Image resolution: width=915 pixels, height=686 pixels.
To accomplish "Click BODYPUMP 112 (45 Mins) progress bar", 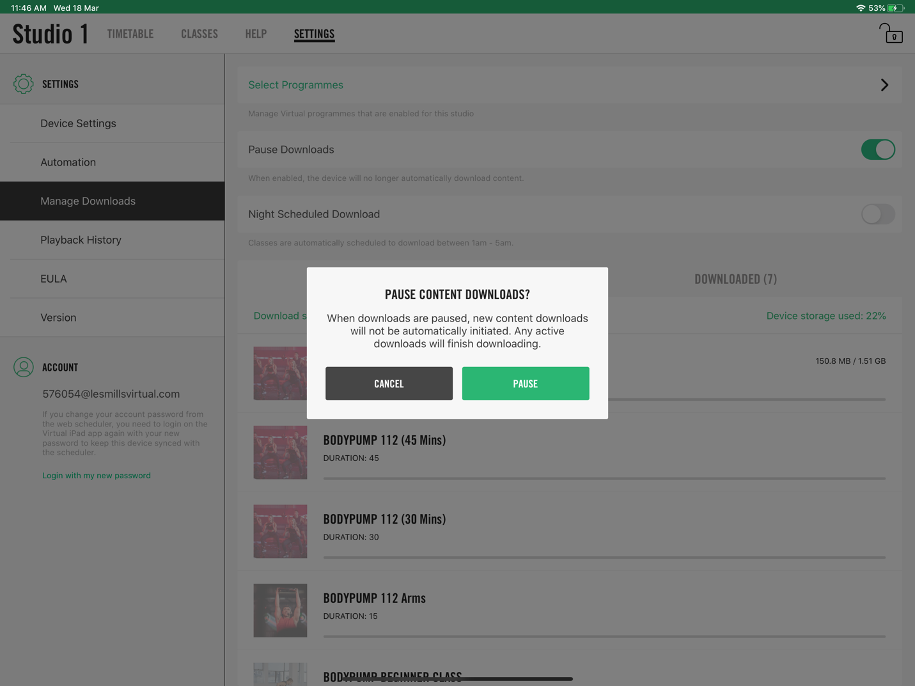I will click(604, 478).
